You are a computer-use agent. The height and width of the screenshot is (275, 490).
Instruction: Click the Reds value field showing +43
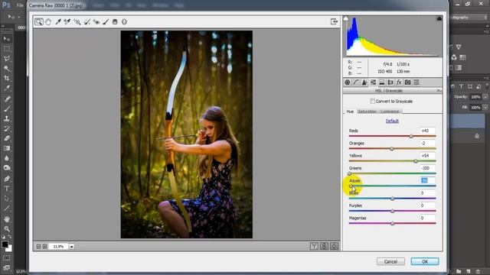427,131
